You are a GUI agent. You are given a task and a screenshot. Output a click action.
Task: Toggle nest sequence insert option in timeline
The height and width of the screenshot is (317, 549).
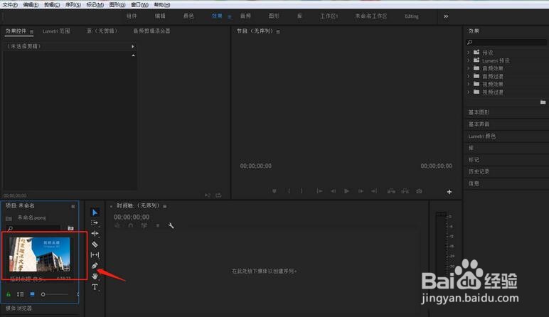click(x=117, y=226)
